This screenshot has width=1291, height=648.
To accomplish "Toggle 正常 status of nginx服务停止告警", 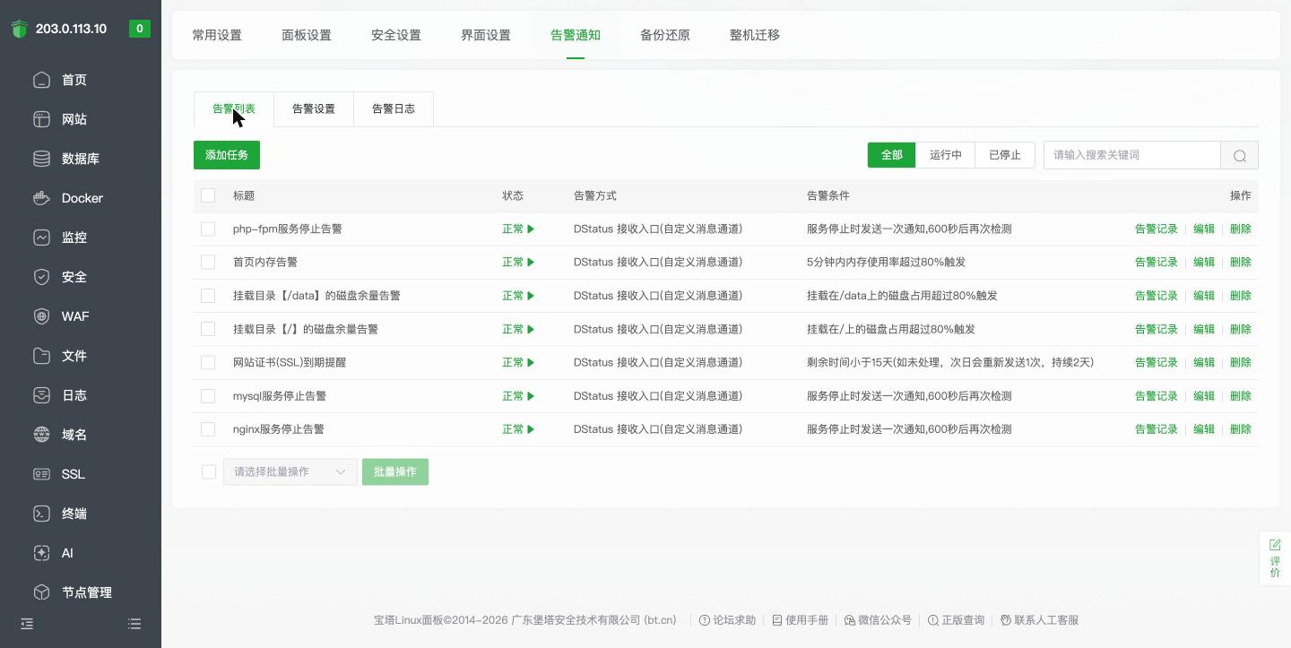I will [518, 429].
